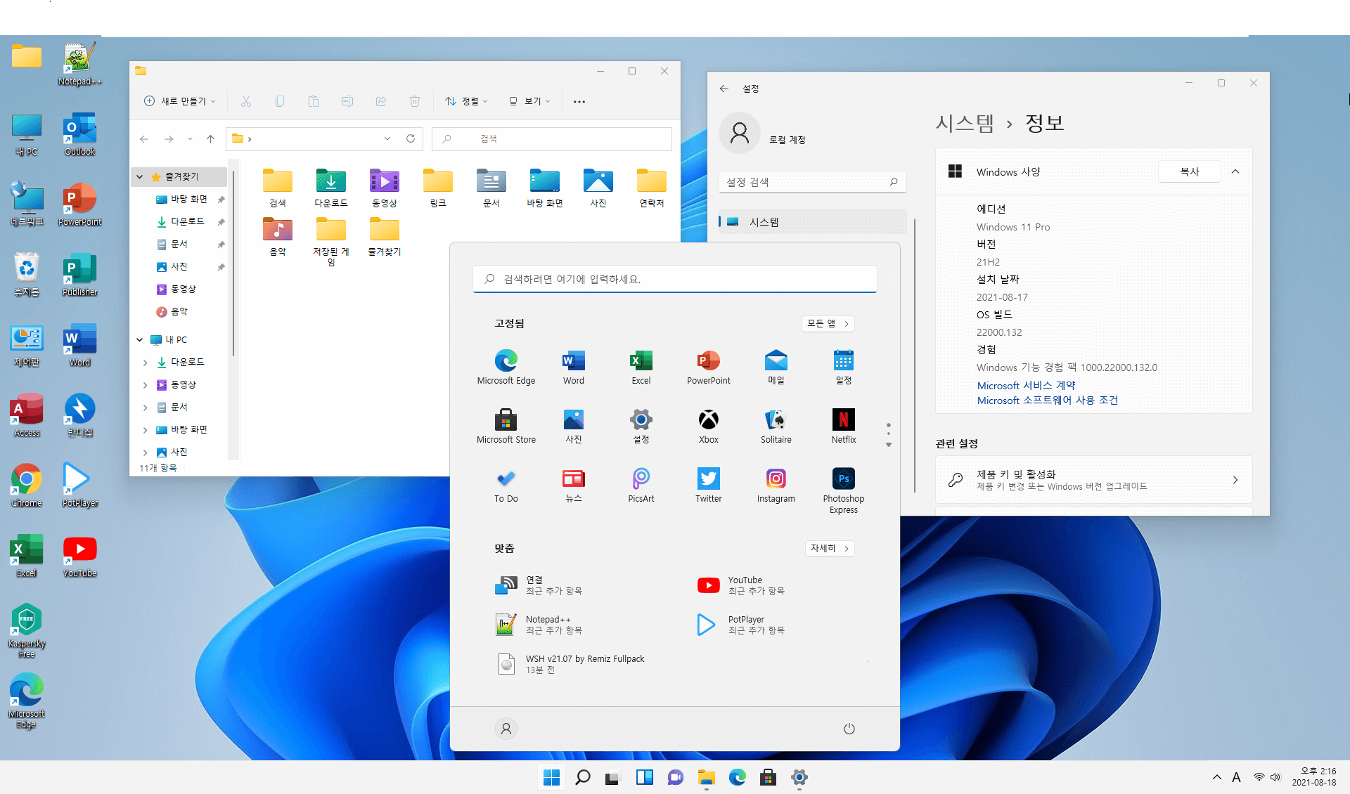The width and height of the screenshot is (1350, 794).
Task: Click the delete trash icon in File Explorer toolbar
Action: [415, 101]
